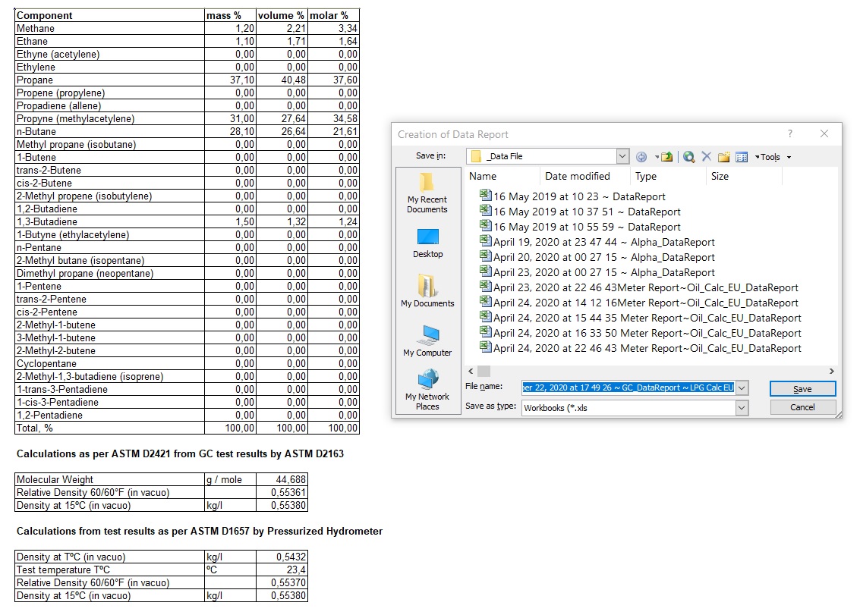Image resolution: width=860 pixels, height=615 pixels.
Task: Click n-Butane molar % value 21,61
Action: [x=333, y=131]
